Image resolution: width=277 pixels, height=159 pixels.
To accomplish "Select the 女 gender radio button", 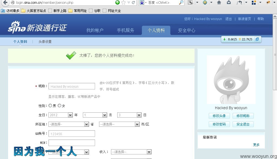I will 59,105.
